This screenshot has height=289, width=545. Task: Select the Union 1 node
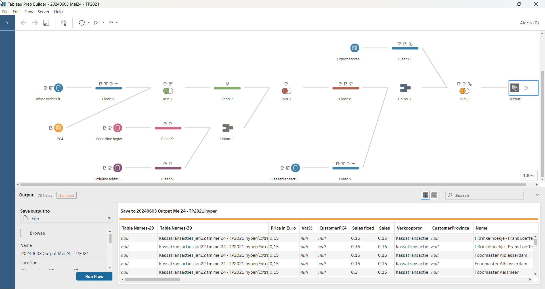227,128
